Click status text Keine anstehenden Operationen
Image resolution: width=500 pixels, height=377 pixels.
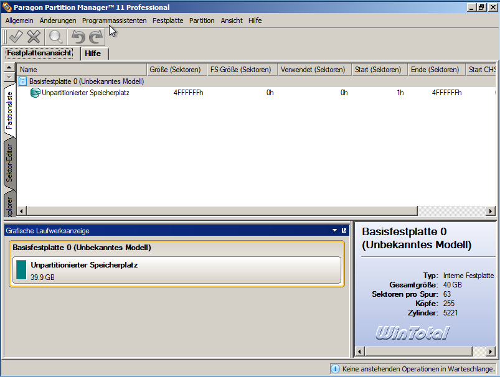[x=418, y=369]
